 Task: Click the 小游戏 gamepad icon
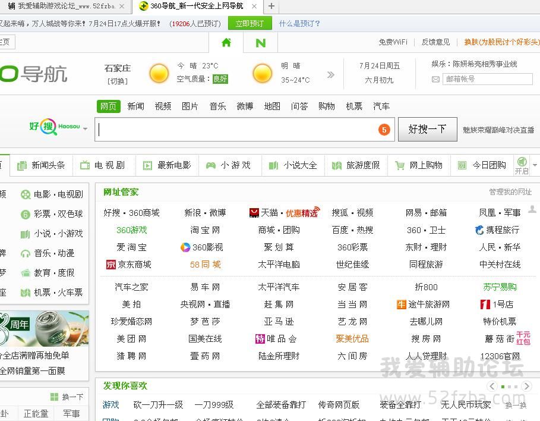point(210,165)
